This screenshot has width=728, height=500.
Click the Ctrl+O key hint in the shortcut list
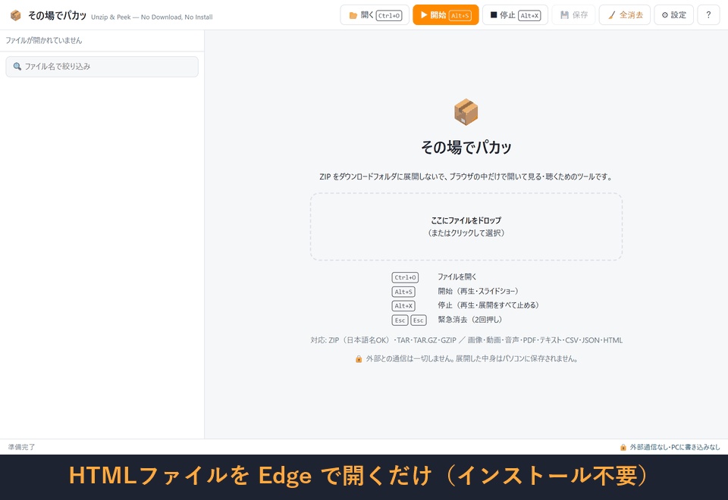tap(405, 277)
